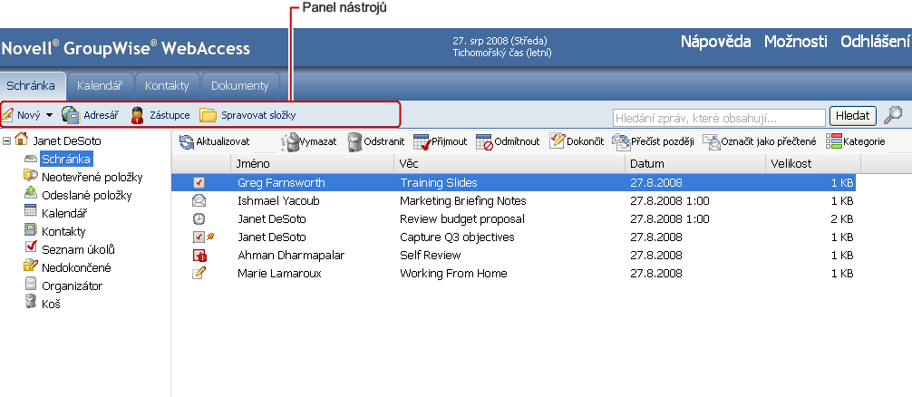912x397 pixels.
Task: Focus the Hledání zpráv search field
Action: click(719, 118)
